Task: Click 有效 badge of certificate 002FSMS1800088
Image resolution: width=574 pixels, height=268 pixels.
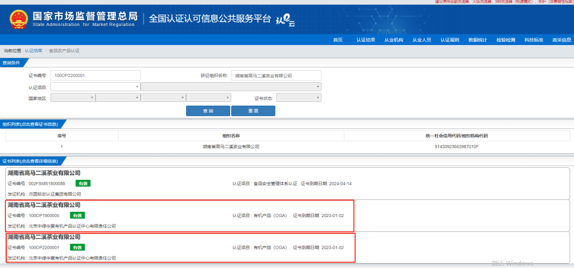Action: [x=83, y=183]
